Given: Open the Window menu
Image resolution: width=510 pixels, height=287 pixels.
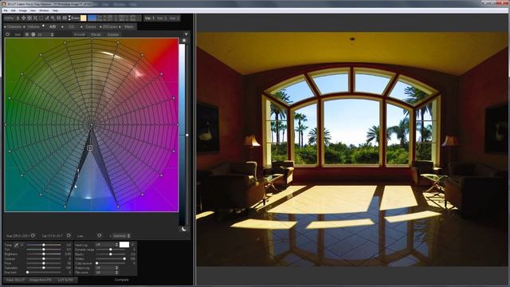Looking at the screenshot, I should click(x=44, y=10).
